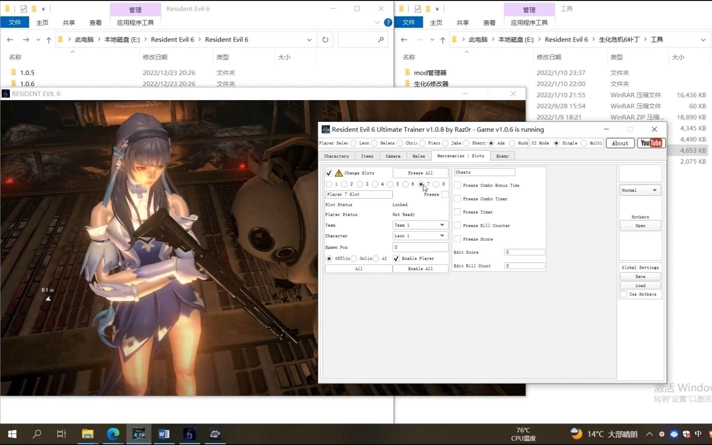Open Microsoft Edge from taskbar
Viewport: 712px width, 445px height.
click(113, 434)
